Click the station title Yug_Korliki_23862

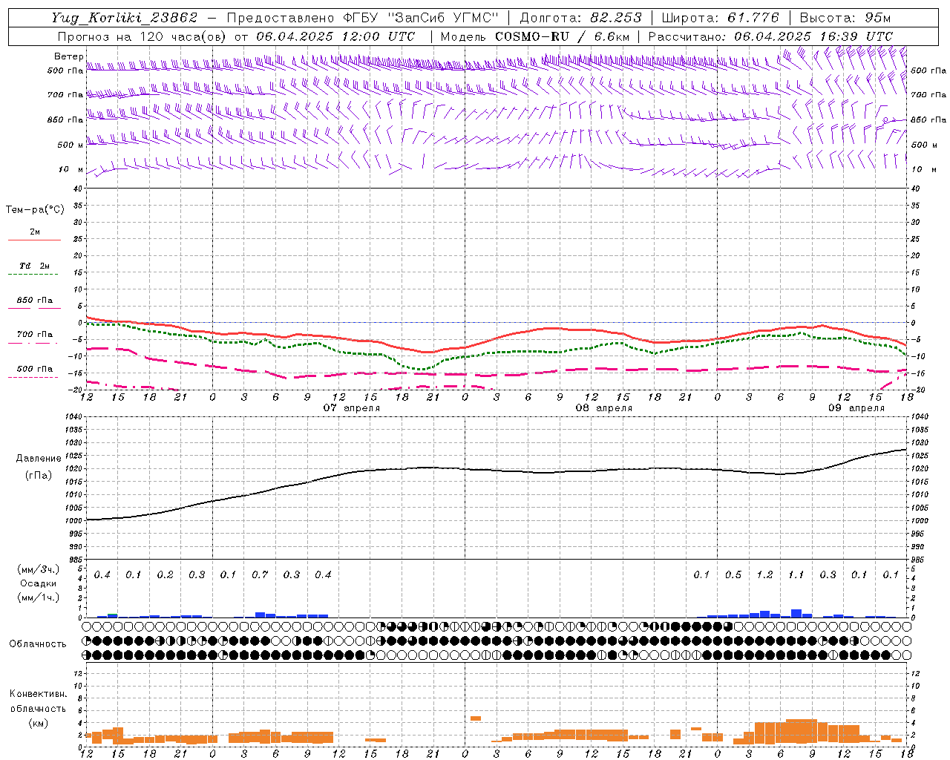[125, 18]
